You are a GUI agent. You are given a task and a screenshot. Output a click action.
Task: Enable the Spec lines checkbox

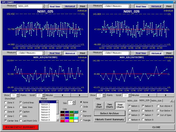coord(21,107)
